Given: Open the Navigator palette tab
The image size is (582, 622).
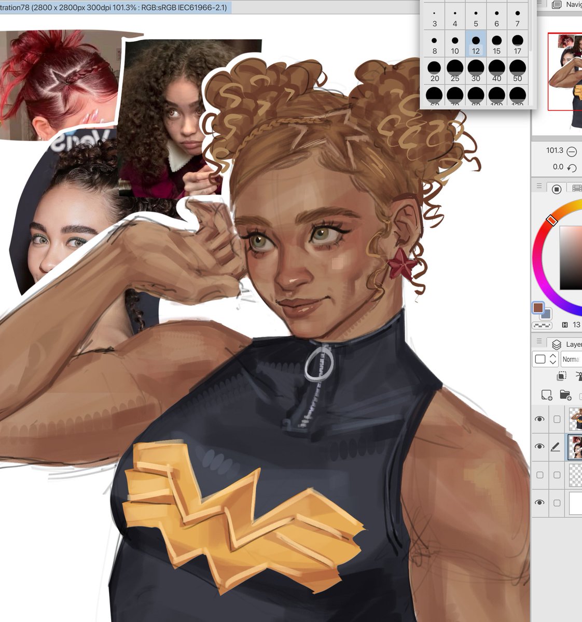Looking at the screenshot, I should click(x=566, y=4).
